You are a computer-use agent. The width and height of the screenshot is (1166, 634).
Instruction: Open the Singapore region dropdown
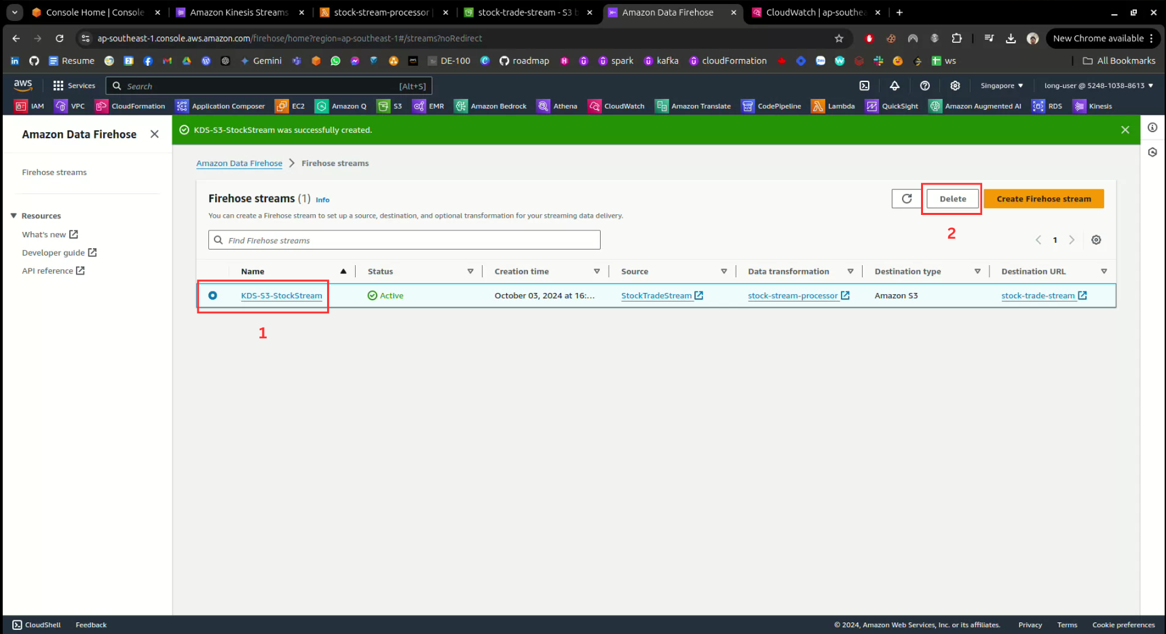[1001, 85]
